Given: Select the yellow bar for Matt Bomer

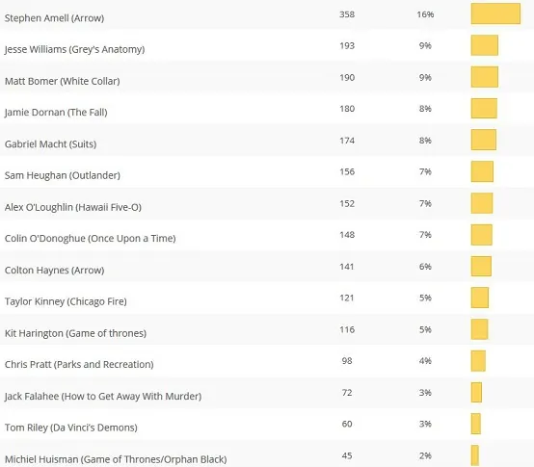Looking at the screenshot, I should (484, 77).
